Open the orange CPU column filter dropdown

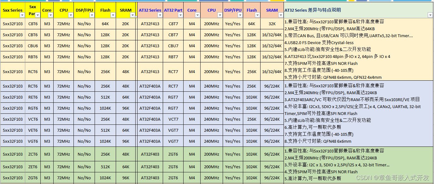click(220, 15)
